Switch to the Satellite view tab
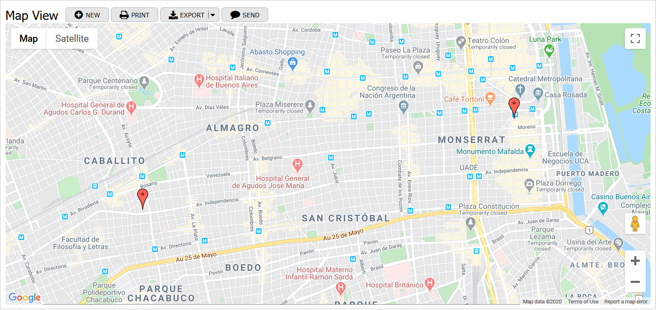 [x=72, y=38]
